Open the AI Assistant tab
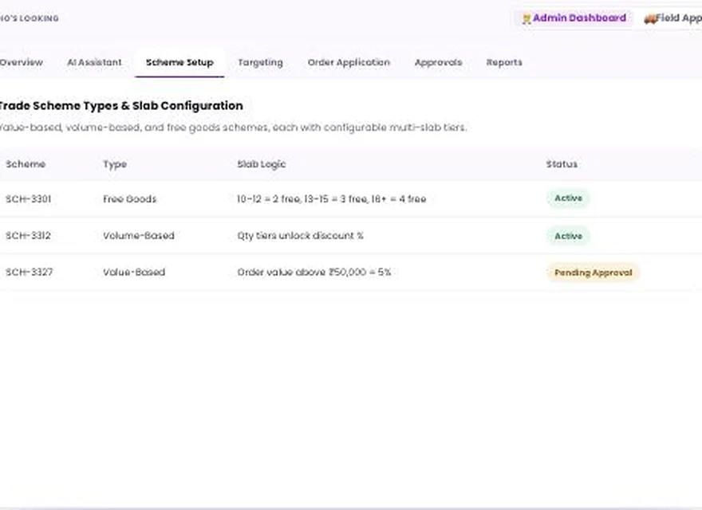Screen dimensions: 702x510 pyautogui.click(x=94, y=62)
